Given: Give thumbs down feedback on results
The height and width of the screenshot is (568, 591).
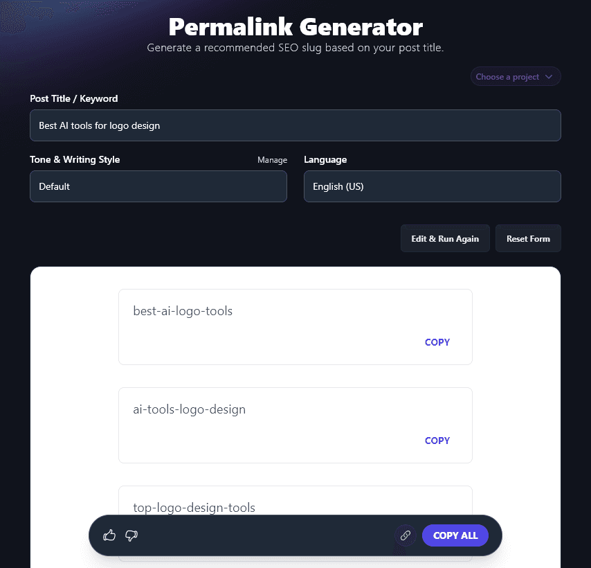Looking at the screenshot, I should tap(131, 535).
